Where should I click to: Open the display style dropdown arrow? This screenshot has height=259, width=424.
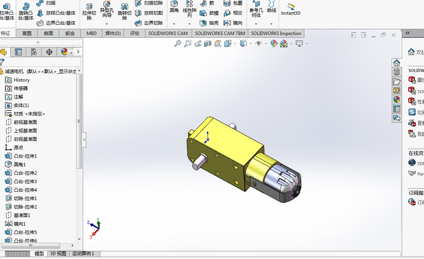click(250, 43)
